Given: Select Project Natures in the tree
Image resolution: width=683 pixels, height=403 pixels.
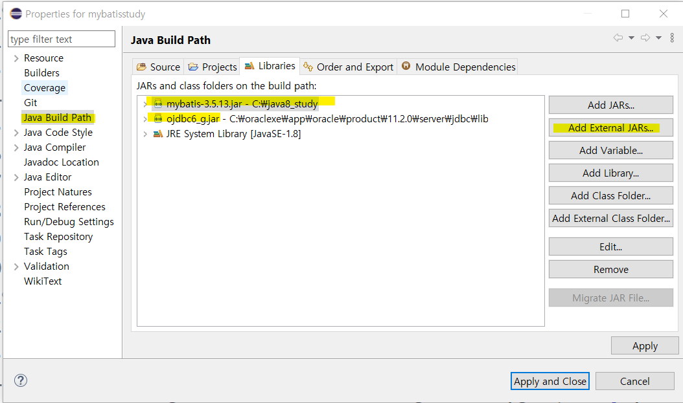Looking at the screenshot, I should [x=58, y=192].
